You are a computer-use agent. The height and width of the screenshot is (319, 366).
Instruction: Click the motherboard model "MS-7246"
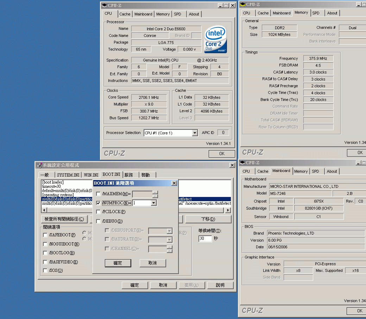tap(301, 193)
